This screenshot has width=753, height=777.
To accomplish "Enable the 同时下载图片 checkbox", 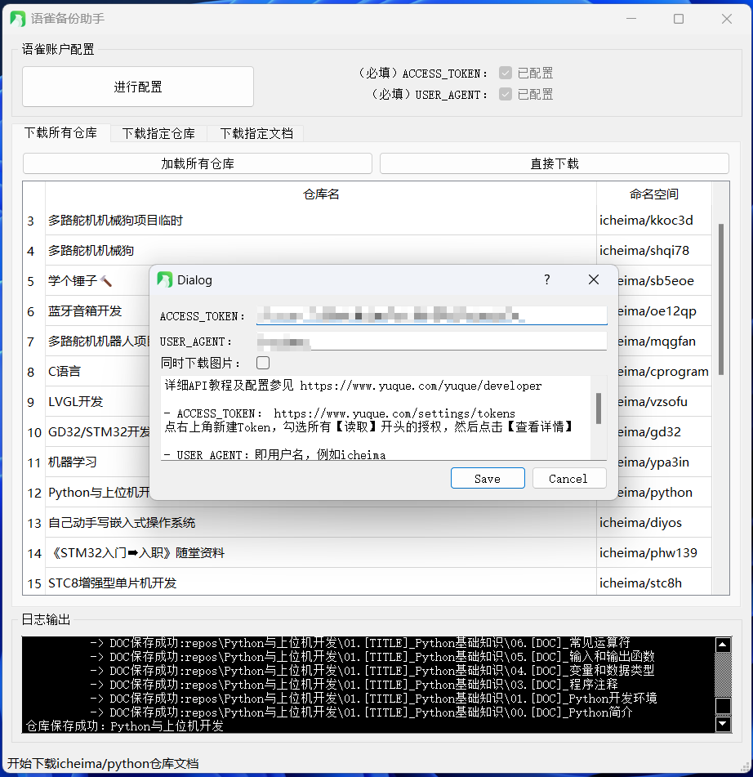I will click(x=263, y=363).
